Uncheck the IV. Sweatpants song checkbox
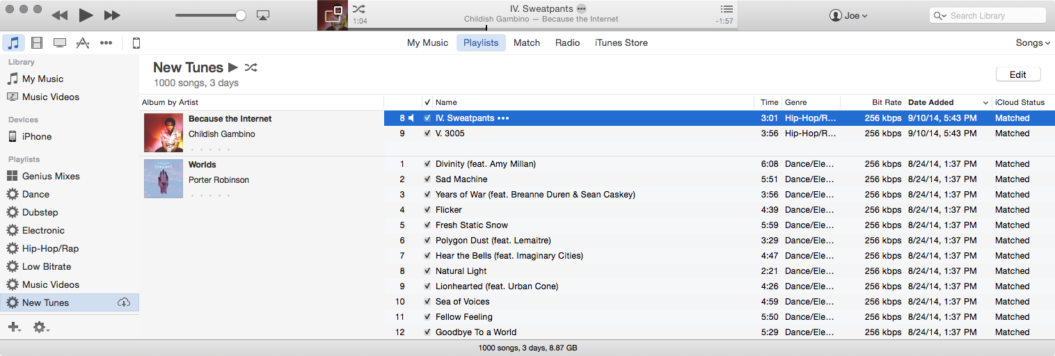The height and width of the screenshot is (356, 1055). point(427,118)
